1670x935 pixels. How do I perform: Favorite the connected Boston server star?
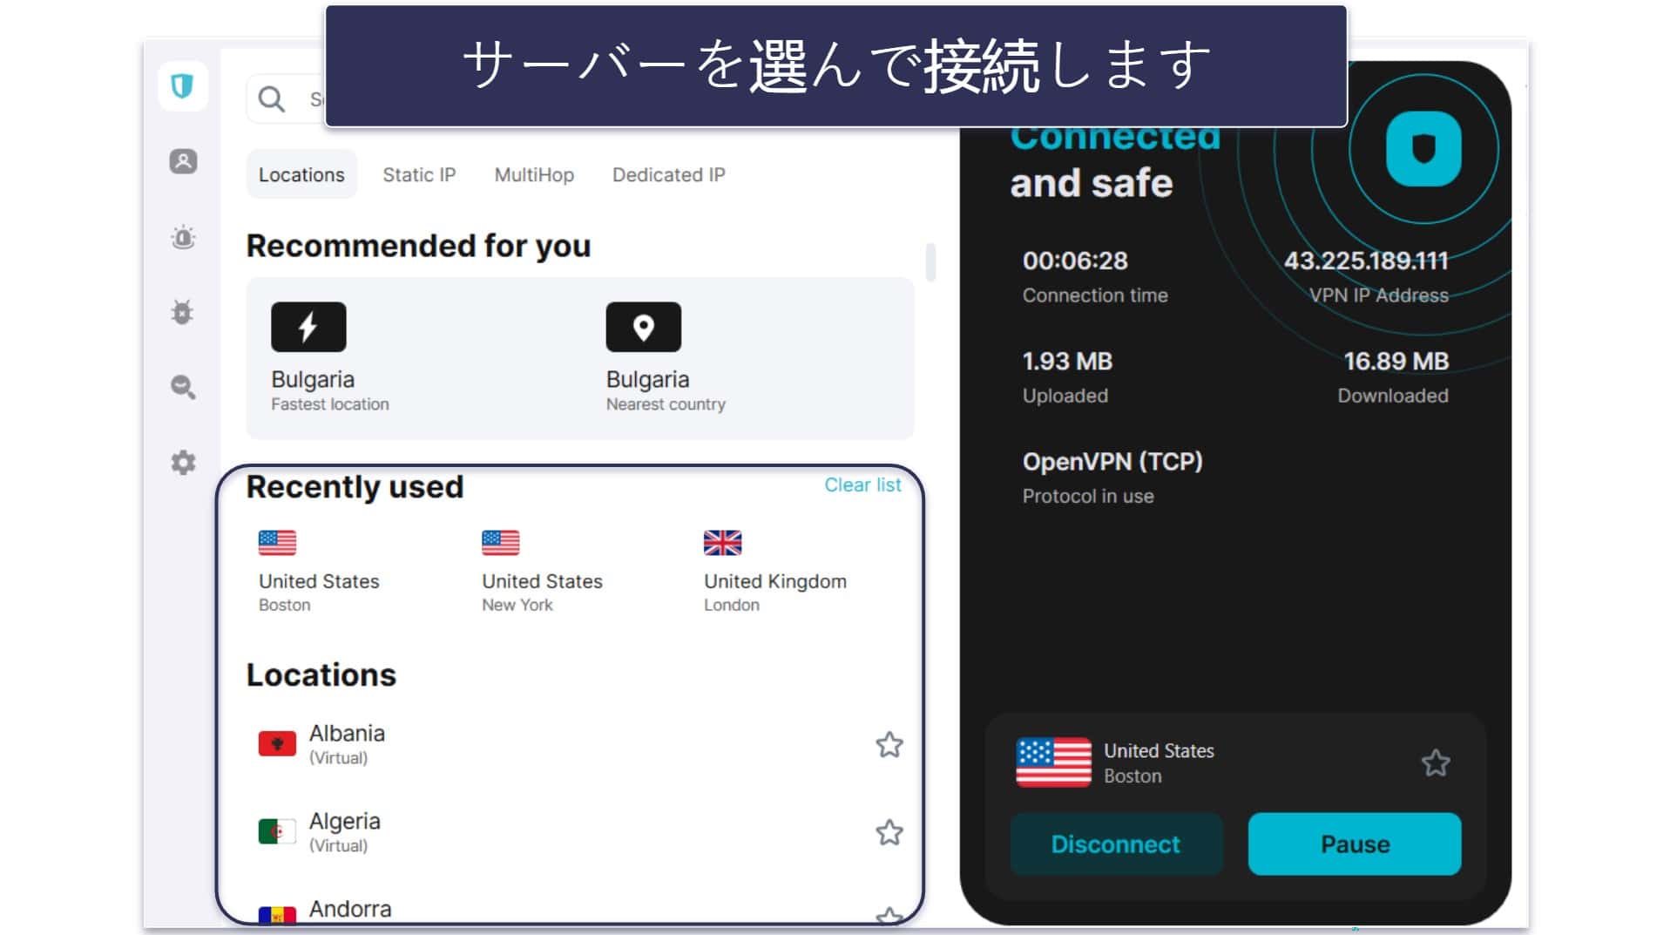pos(1436,763)
